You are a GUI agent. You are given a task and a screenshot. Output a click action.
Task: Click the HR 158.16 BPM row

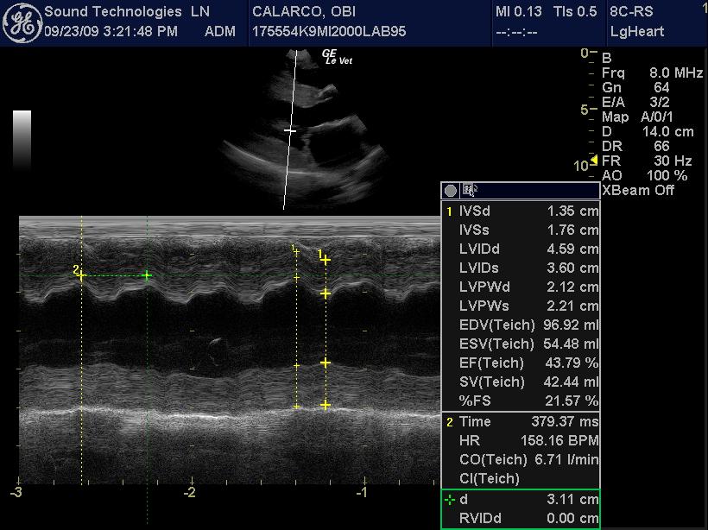coord(521,440)
